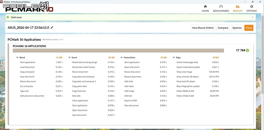This screenshot has width=264, height=130.
Task: Select 'Shop animate 3D object' row
Action: [x=198, y=76]
